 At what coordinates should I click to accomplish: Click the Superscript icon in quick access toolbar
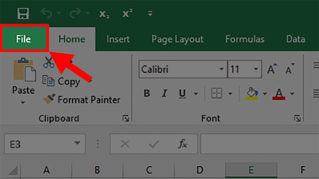point(128,14)
